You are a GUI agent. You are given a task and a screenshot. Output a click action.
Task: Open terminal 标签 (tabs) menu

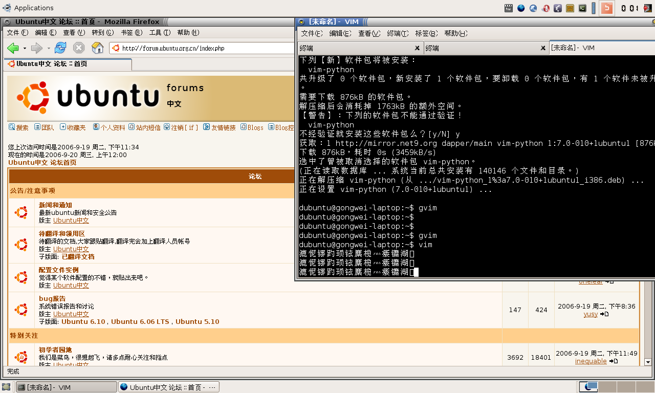[426, 33]
